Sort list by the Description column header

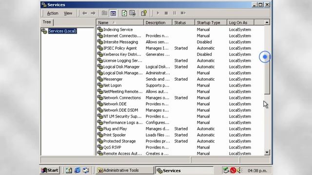[x=158, y=23]
